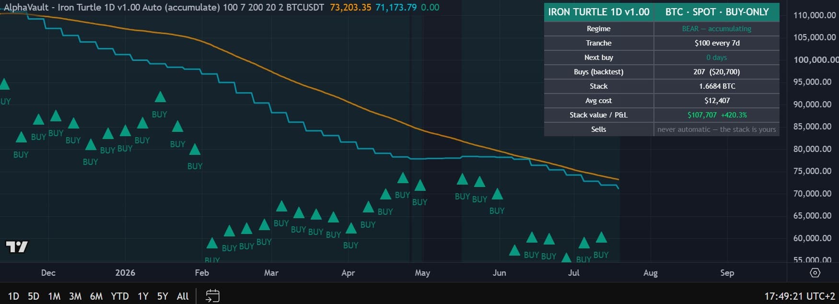Click the 1.6684 BTC stack value
This screenshot has height=304, width=839.
click(x=717, y=86)
